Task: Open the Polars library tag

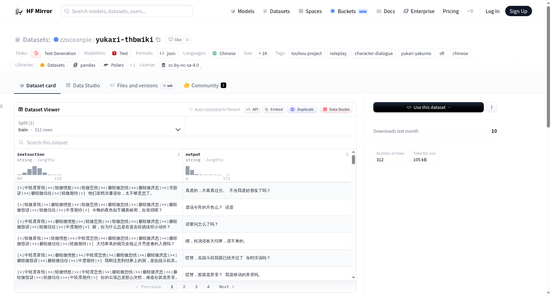Action: (114, 65)
